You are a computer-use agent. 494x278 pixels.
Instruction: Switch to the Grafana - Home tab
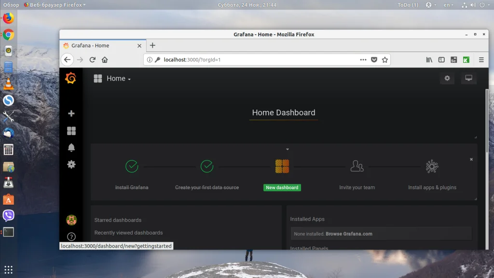coord(99,45)
